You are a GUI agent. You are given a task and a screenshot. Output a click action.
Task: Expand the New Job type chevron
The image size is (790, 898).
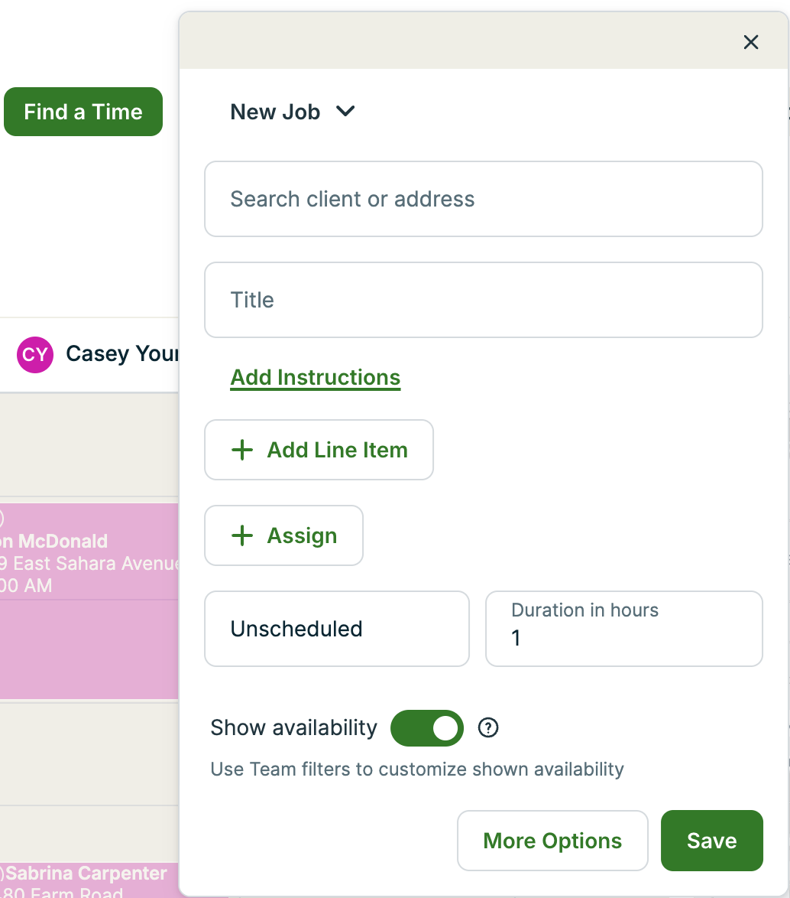pos(345,112)
